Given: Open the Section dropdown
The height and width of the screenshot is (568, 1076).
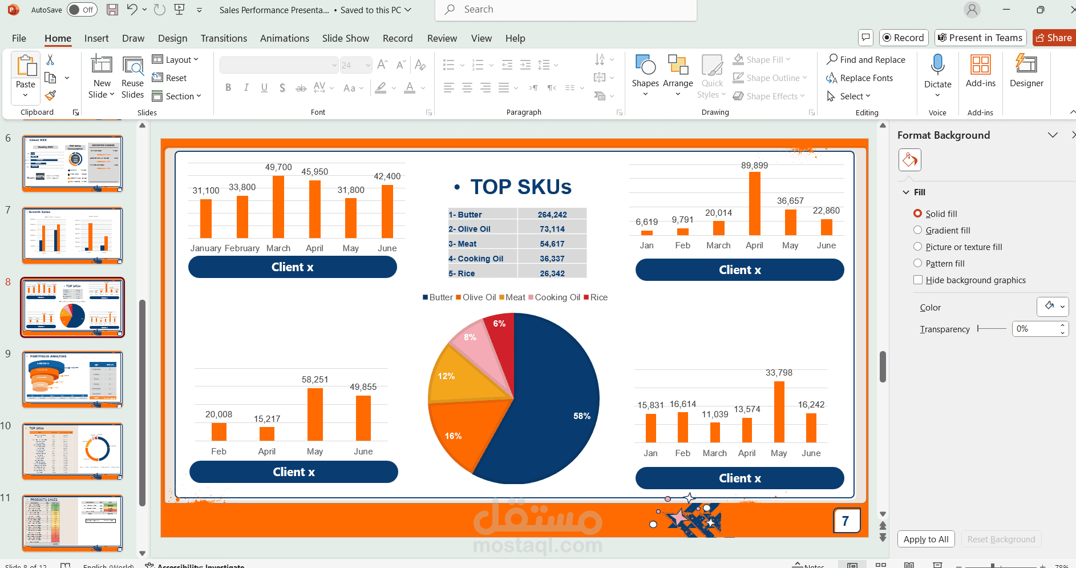Looking at the screenshot, I should (x=177, y=96).
